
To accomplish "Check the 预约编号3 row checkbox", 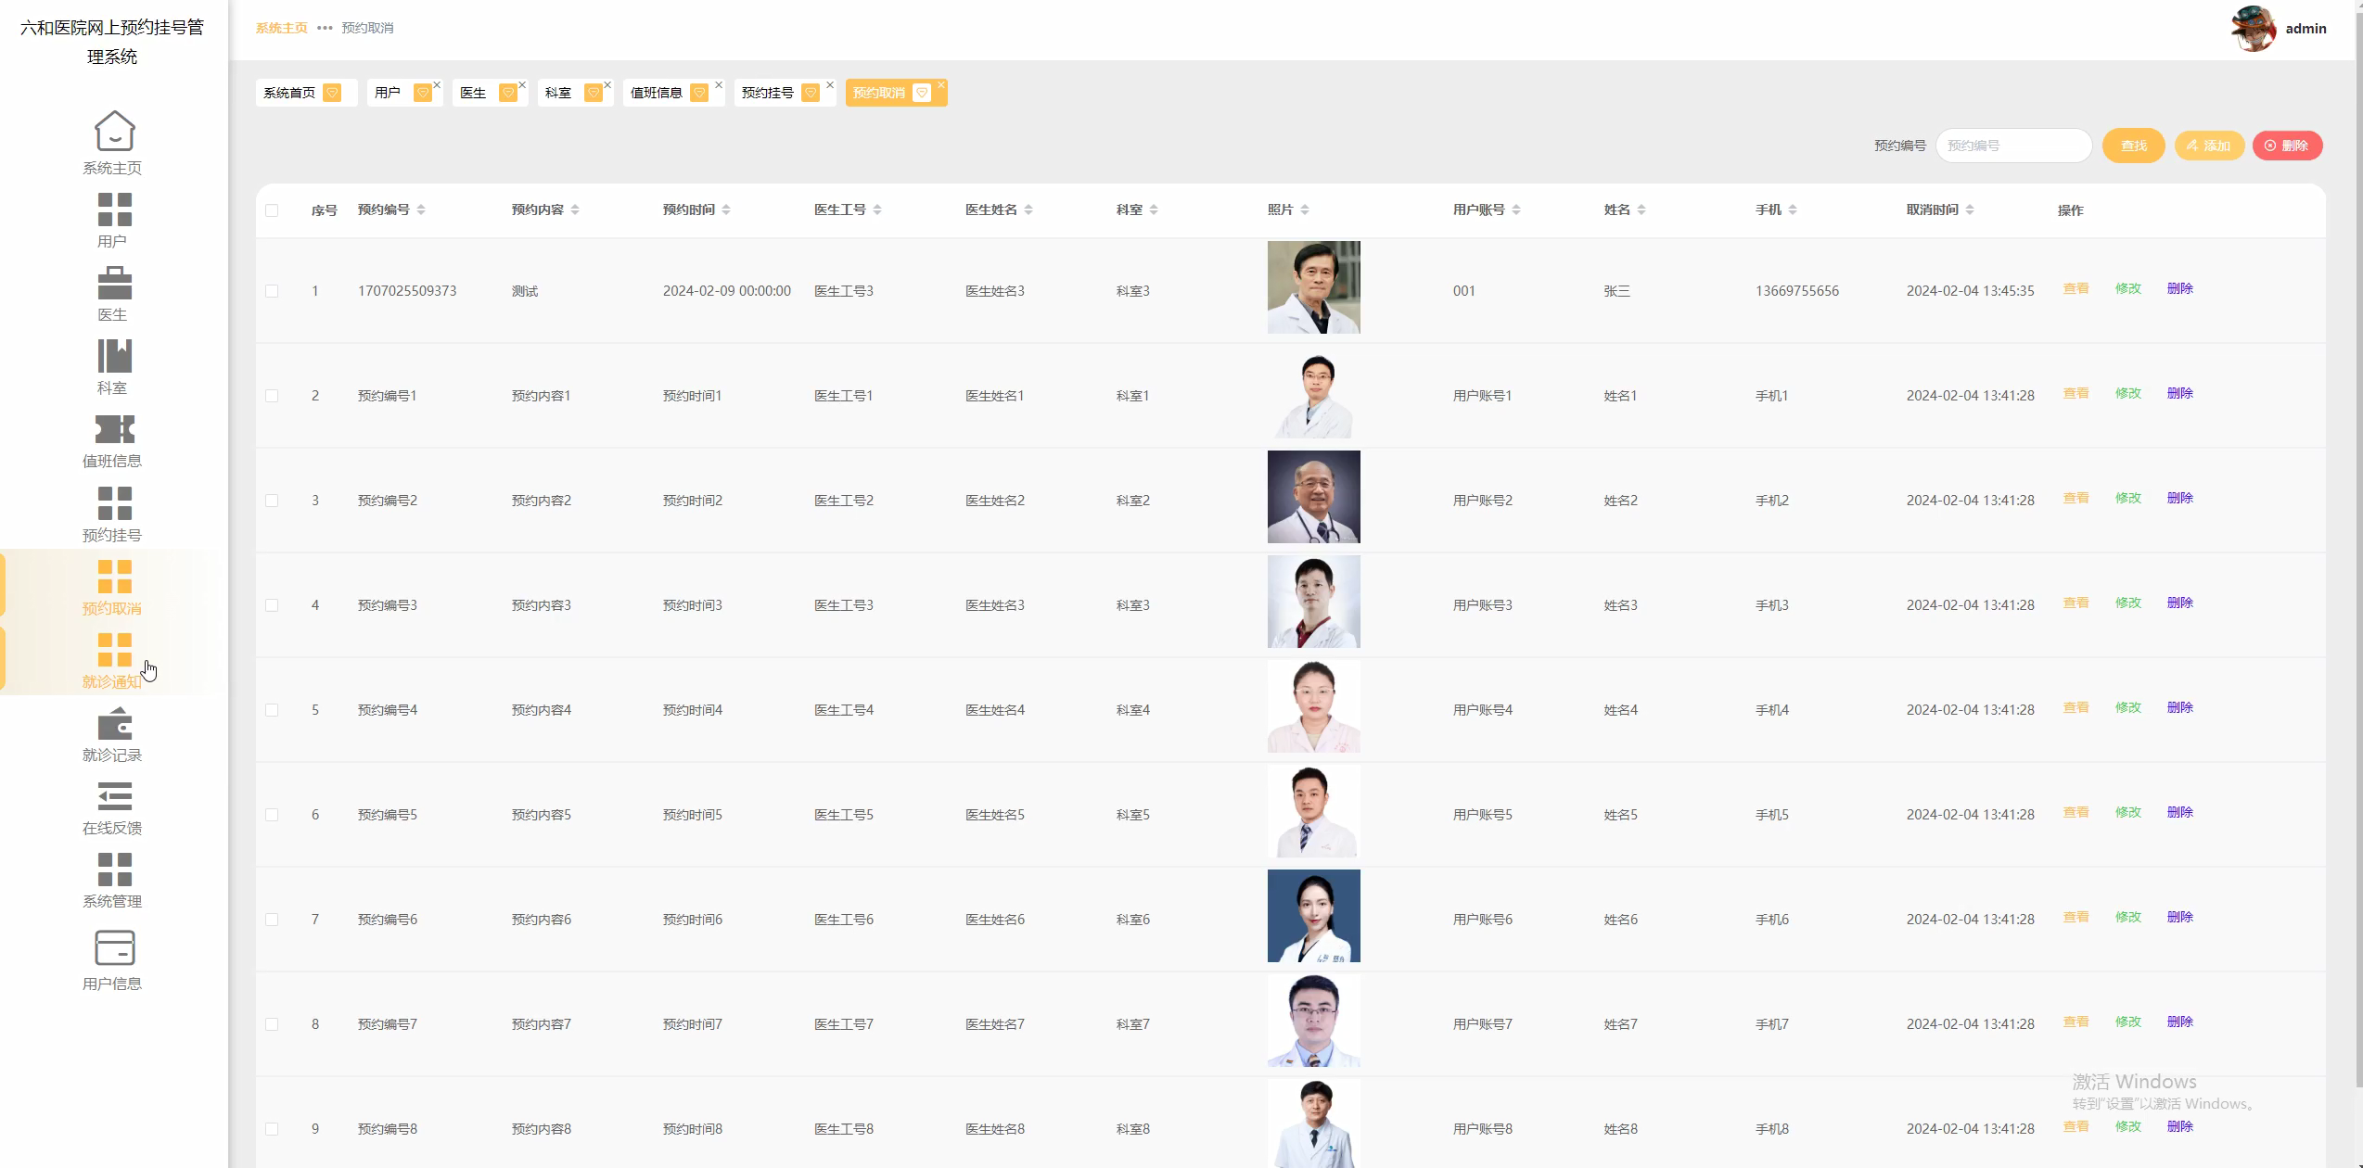I will point(272,605).
